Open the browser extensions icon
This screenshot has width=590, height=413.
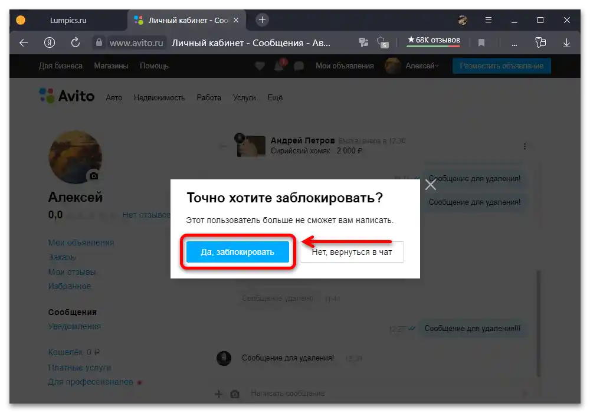(x=540, y=42)
